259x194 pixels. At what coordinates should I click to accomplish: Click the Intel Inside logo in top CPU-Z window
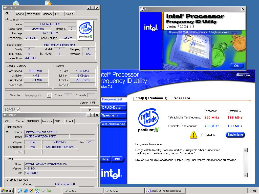[85, 30]
